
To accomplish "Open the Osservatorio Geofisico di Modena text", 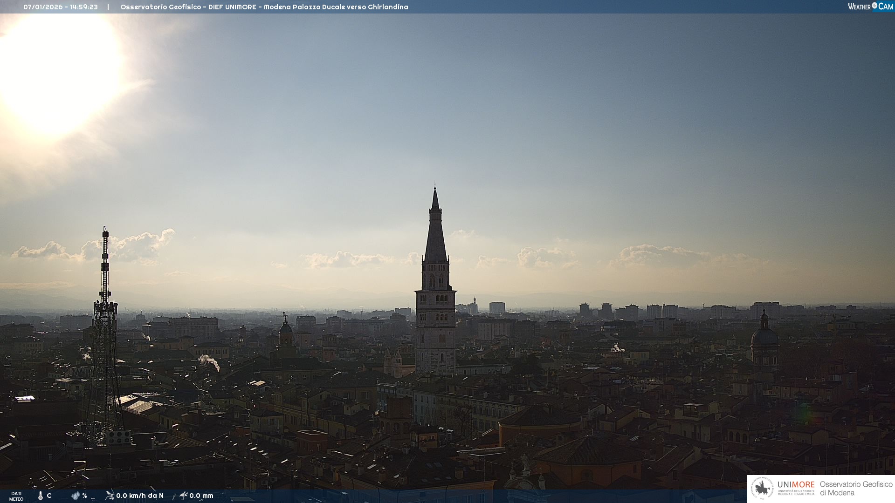I will 856,489.
